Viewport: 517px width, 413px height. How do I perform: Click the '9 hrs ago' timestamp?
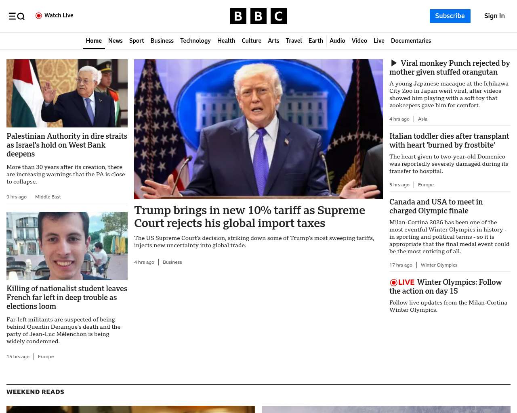[17, 197]
